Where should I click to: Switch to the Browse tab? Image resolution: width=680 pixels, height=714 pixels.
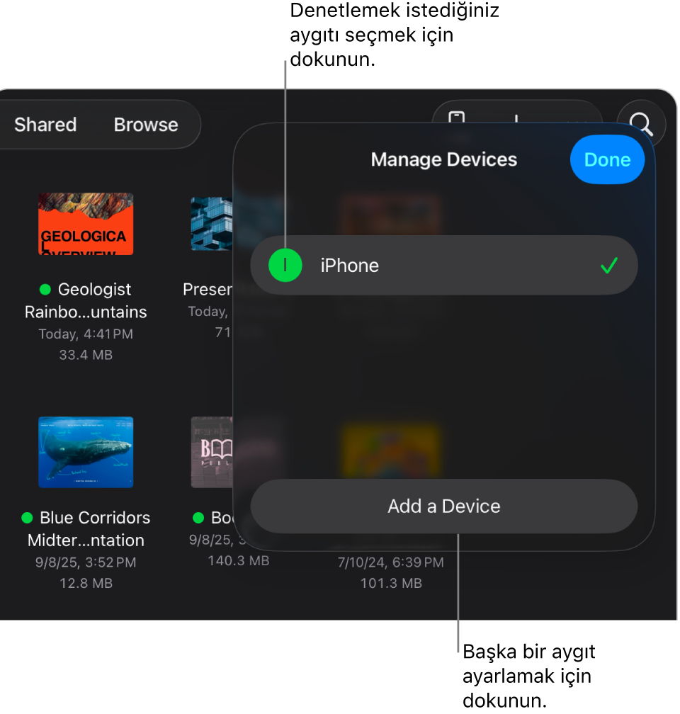(x=146, y=125)
